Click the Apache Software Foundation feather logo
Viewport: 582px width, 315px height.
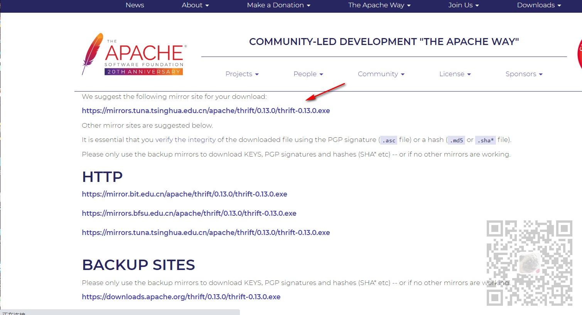[x=134, y=54]
